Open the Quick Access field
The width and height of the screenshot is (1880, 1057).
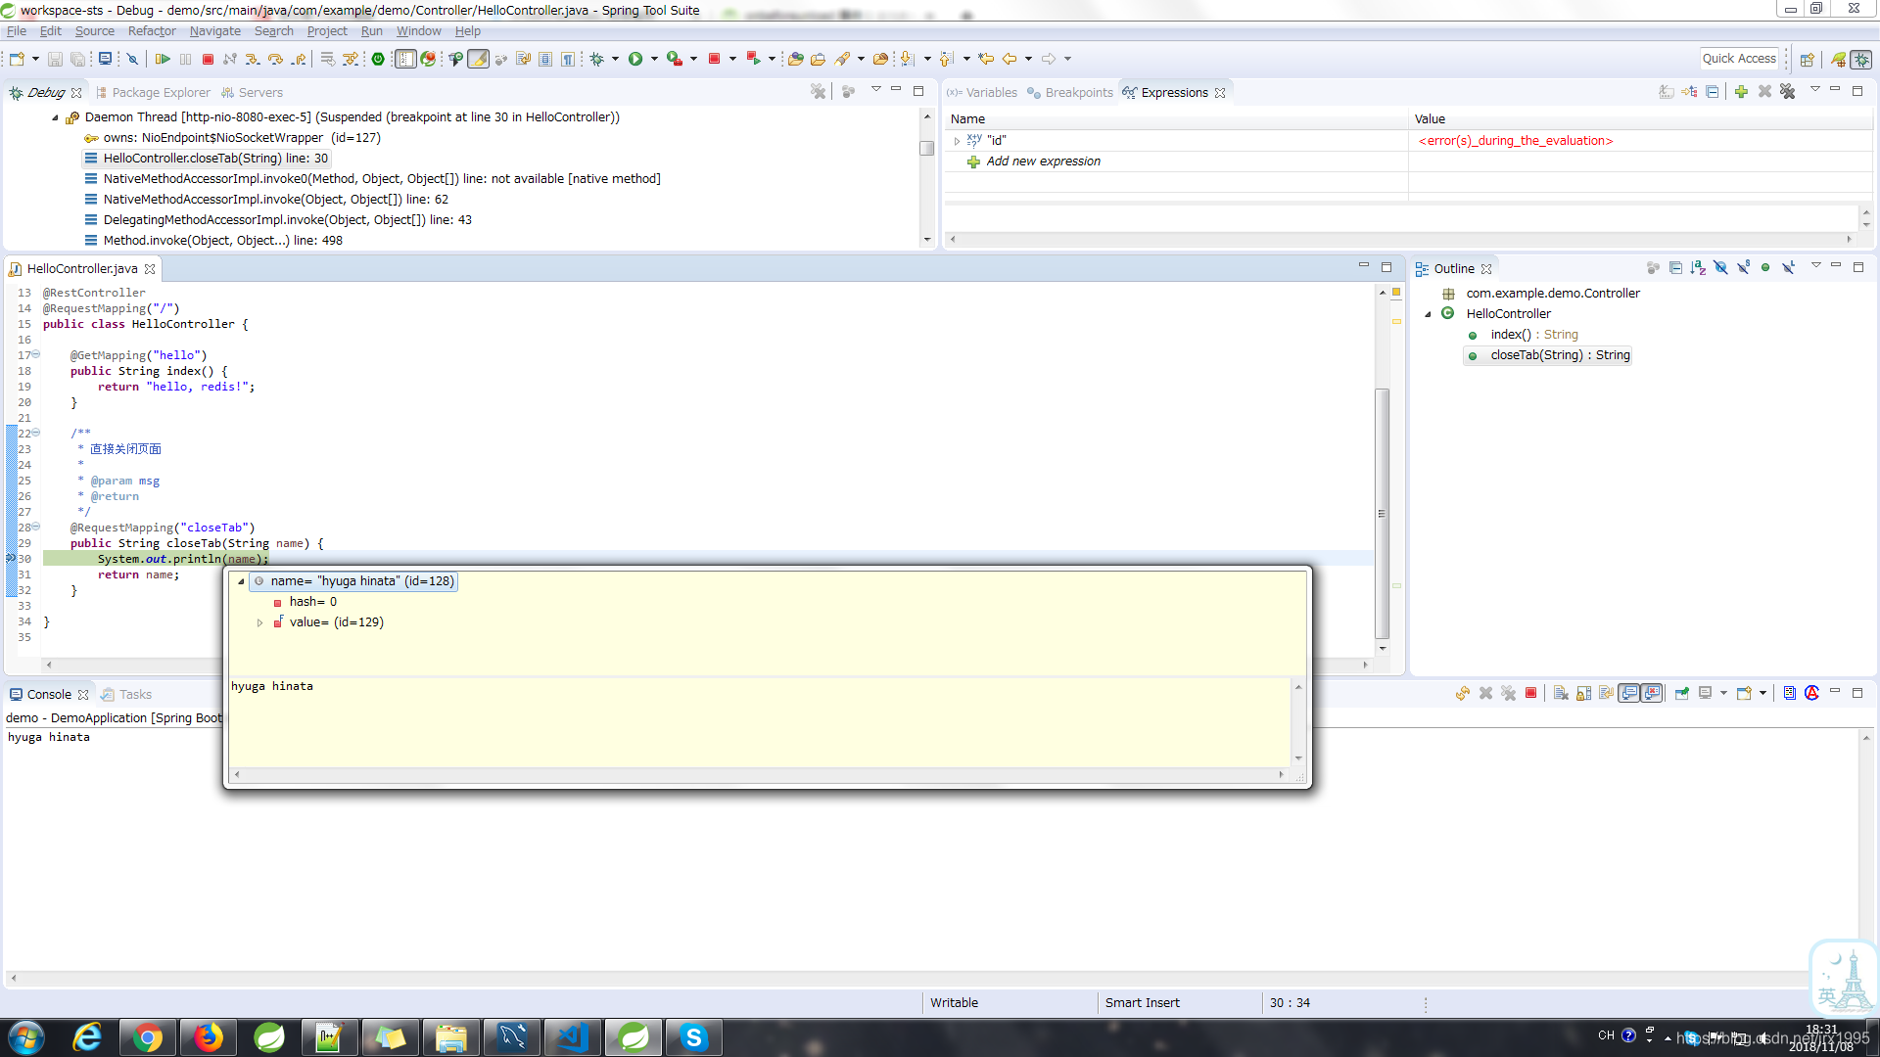1738,59
